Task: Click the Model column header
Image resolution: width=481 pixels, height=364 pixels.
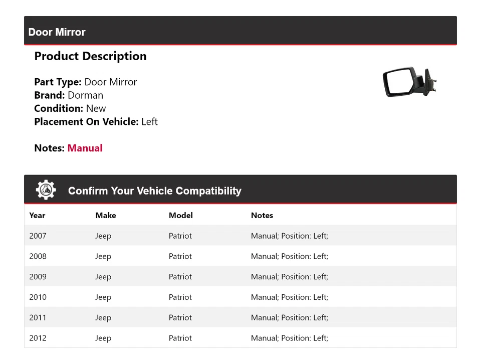Action: pos(180,216)
